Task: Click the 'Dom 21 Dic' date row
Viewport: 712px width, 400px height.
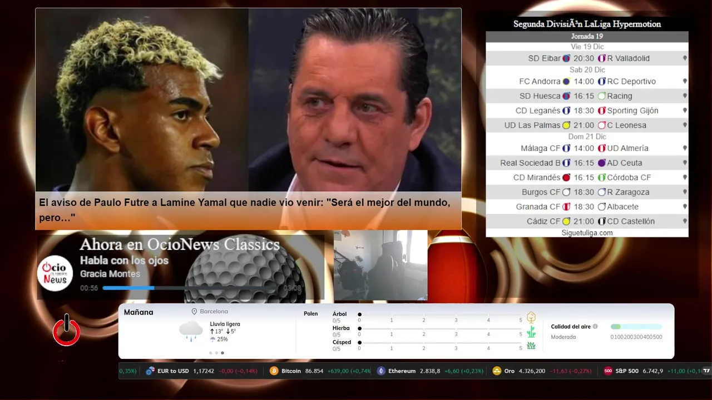Action: pyautogui.click(x=587, y=137)
